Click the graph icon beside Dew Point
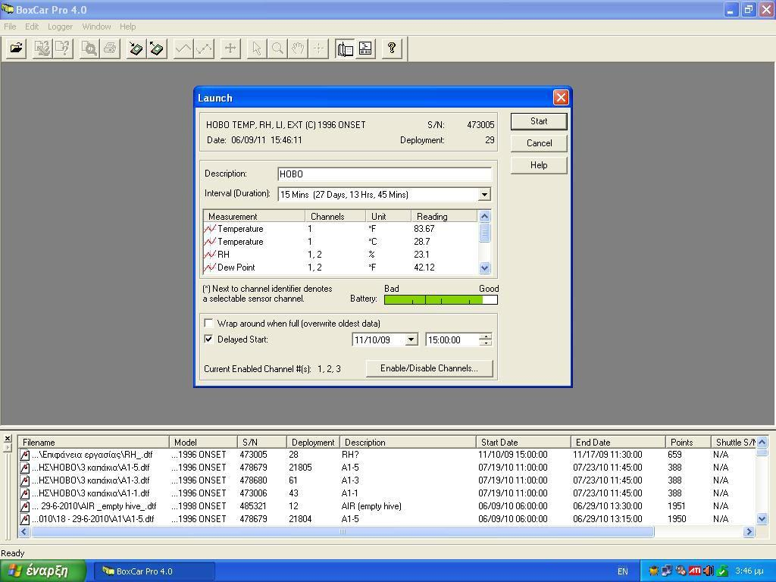 [x=210, y=268]
